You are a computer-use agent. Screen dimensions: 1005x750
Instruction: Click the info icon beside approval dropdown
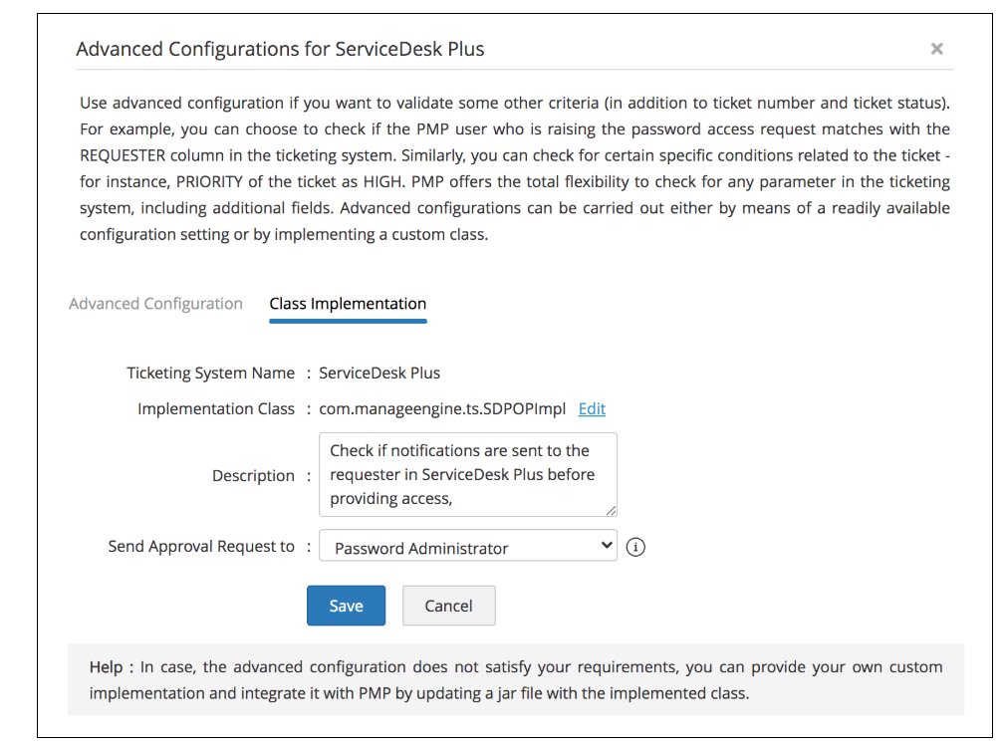tap(636, 547)
